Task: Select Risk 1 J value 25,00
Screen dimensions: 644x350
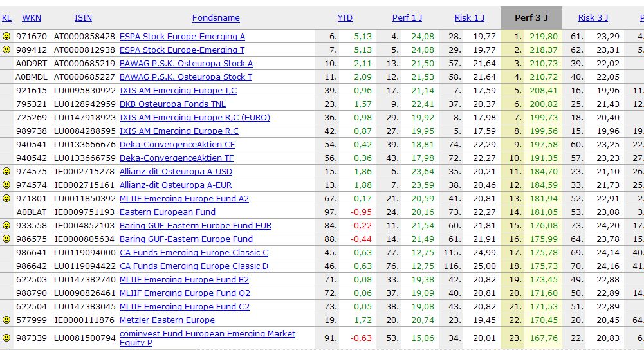Action: 484,266
